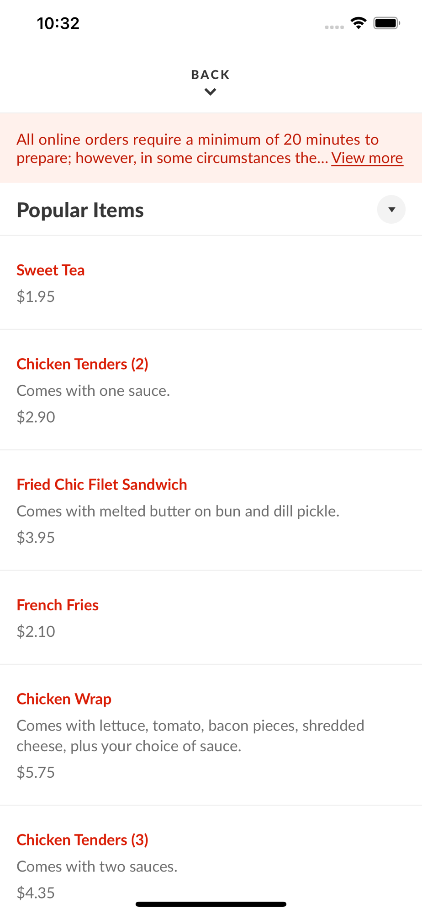Select the French Fries item

pyautogui.click(x=58, y=605)
